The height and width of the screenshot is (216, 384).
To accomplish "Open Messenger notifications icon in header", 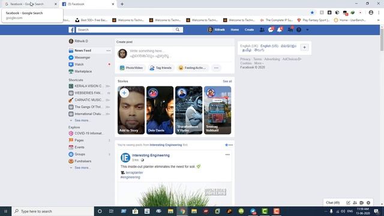I will [271, 29].
